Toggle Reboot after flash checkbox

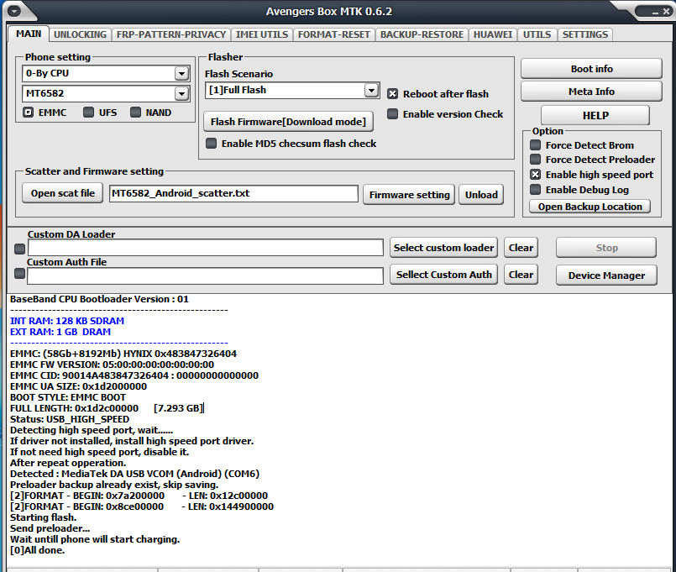392,94
